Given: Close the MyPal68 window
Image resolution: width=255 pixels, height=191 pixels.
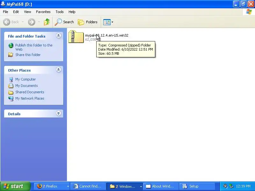Looking at the screenshot, I should click(251, 4).
